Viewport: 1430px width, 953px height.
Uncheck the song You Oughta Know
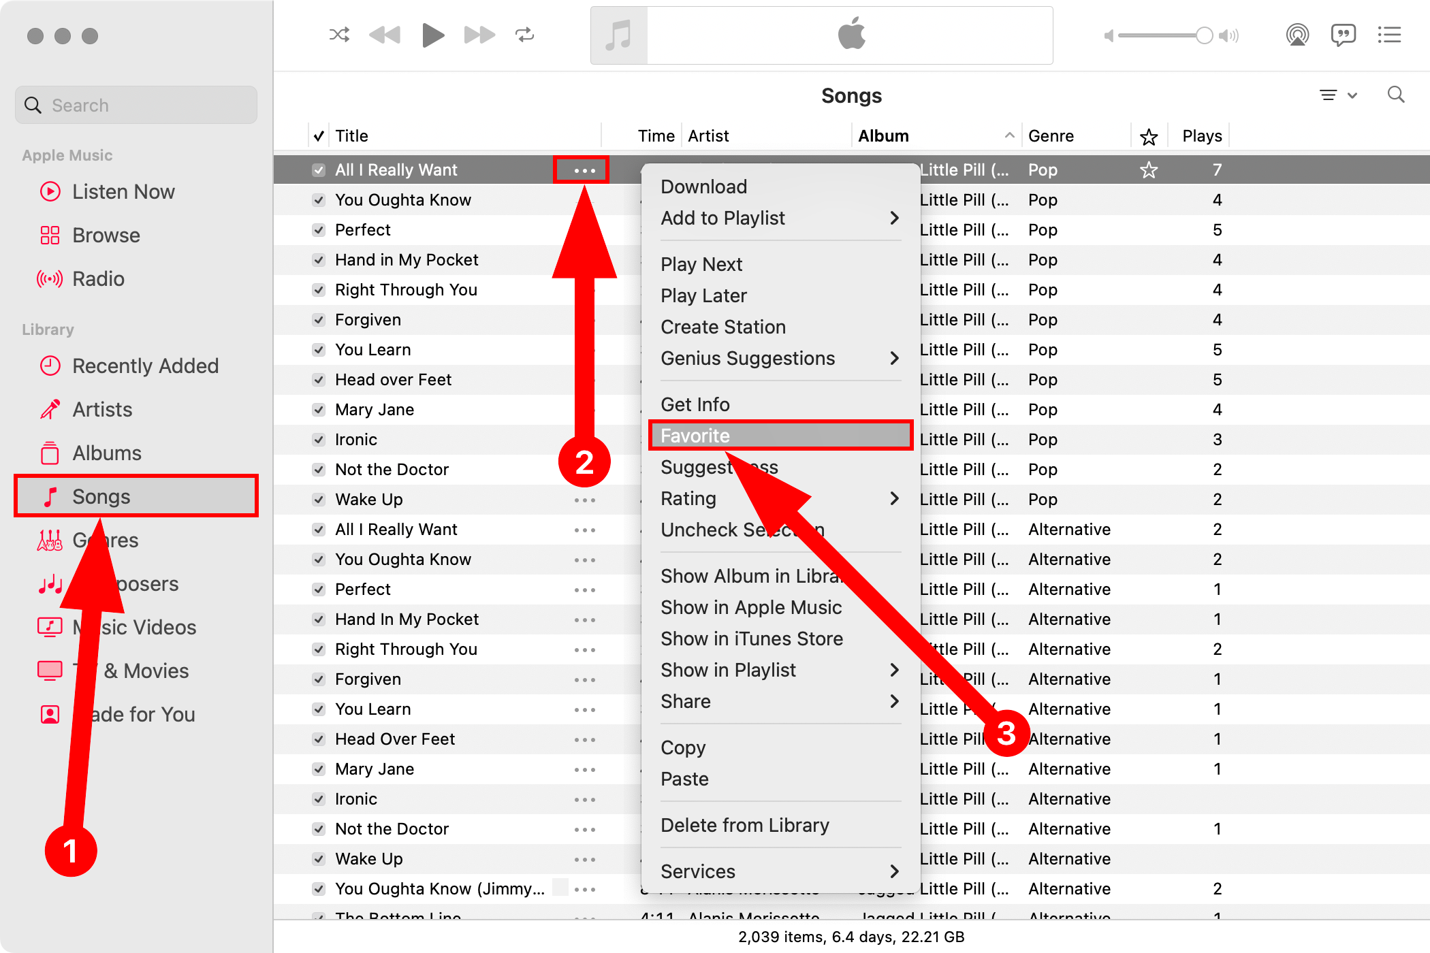(x=319, y=199)
